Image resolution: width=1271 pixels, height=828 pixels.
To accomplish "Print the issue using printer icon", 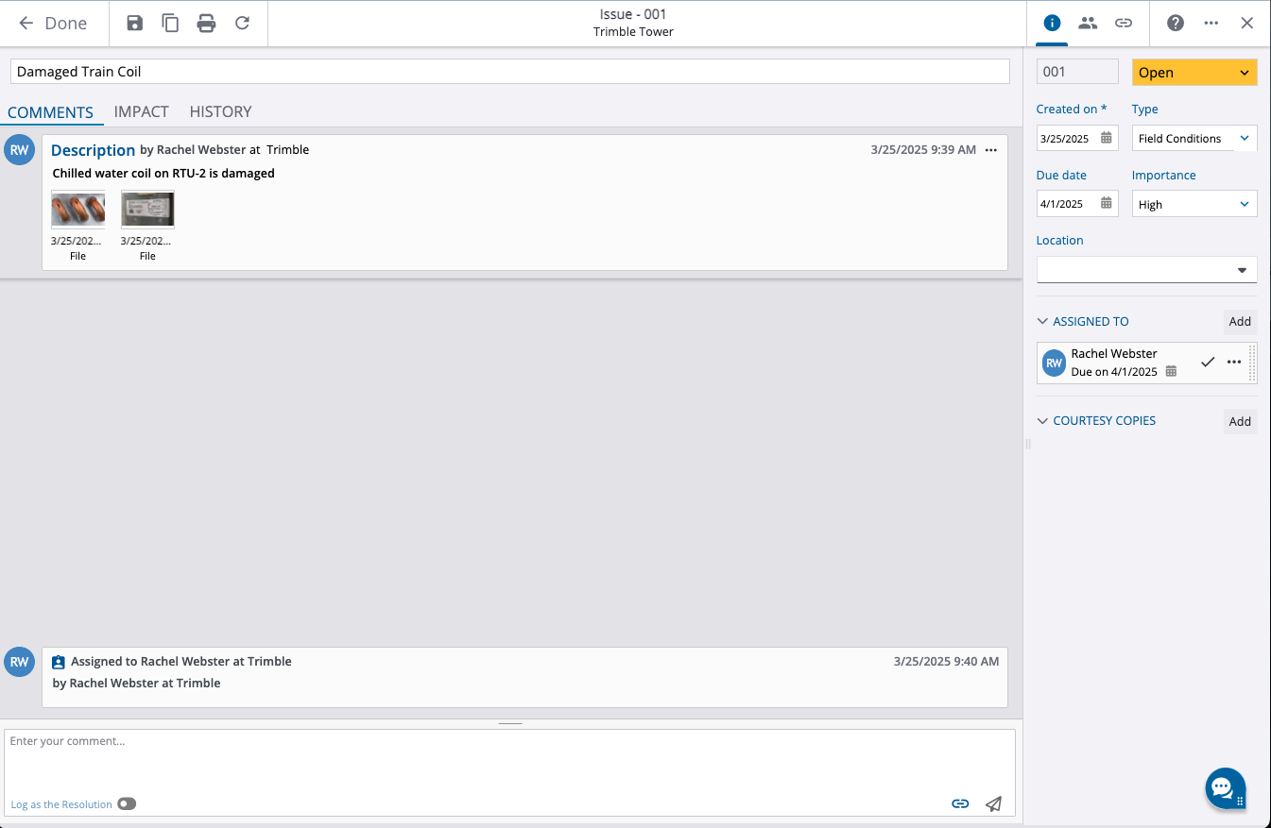I will 206,24.
